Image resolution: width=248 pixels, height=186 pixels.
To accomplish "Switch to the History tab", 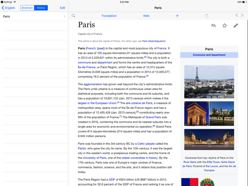I will click(x=41, y=8).
